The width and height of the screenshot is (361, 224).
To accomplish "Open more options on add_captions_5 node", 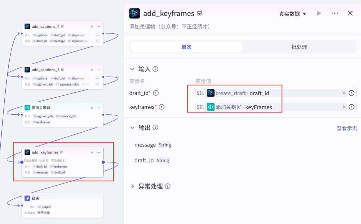I will [x=98, y=70].
